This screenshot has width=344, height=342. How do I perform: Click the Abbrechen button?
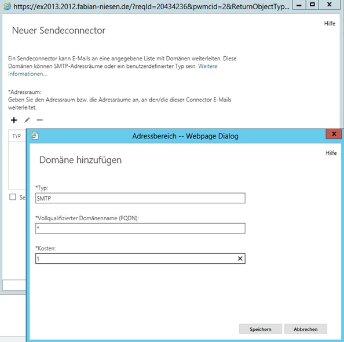305,329
